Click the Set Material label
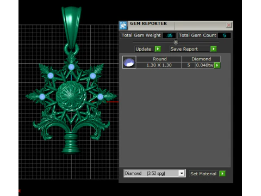 tap(203, 174)
